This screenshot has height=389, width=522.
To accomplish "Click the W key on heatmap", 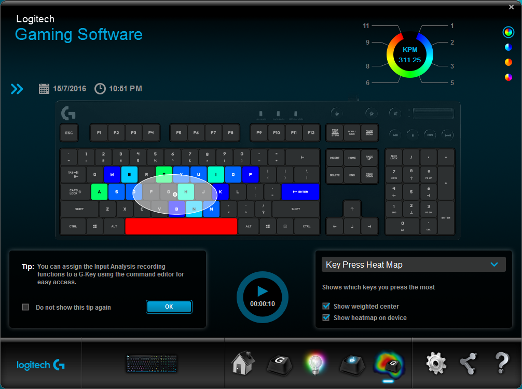I will point(112,174).
